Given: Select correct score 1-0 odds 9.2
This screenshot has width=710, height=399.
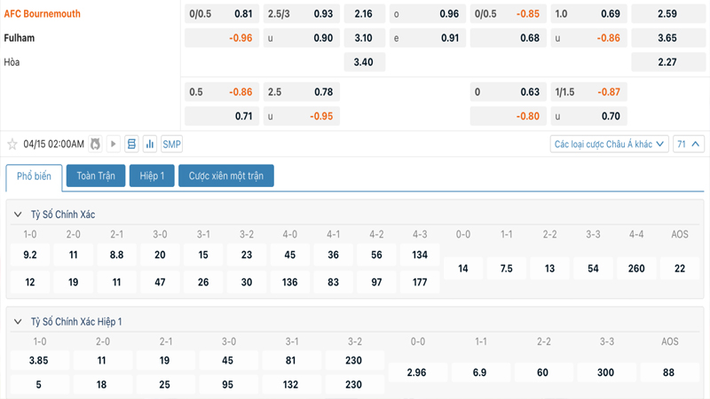Looking at the screenshot, I should (x=30, y=254).
